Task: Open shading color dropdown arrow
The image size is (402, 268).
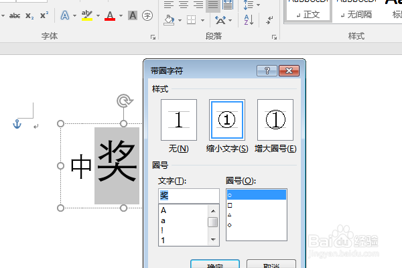Action: pyautogui.click(x=180, y=20)
